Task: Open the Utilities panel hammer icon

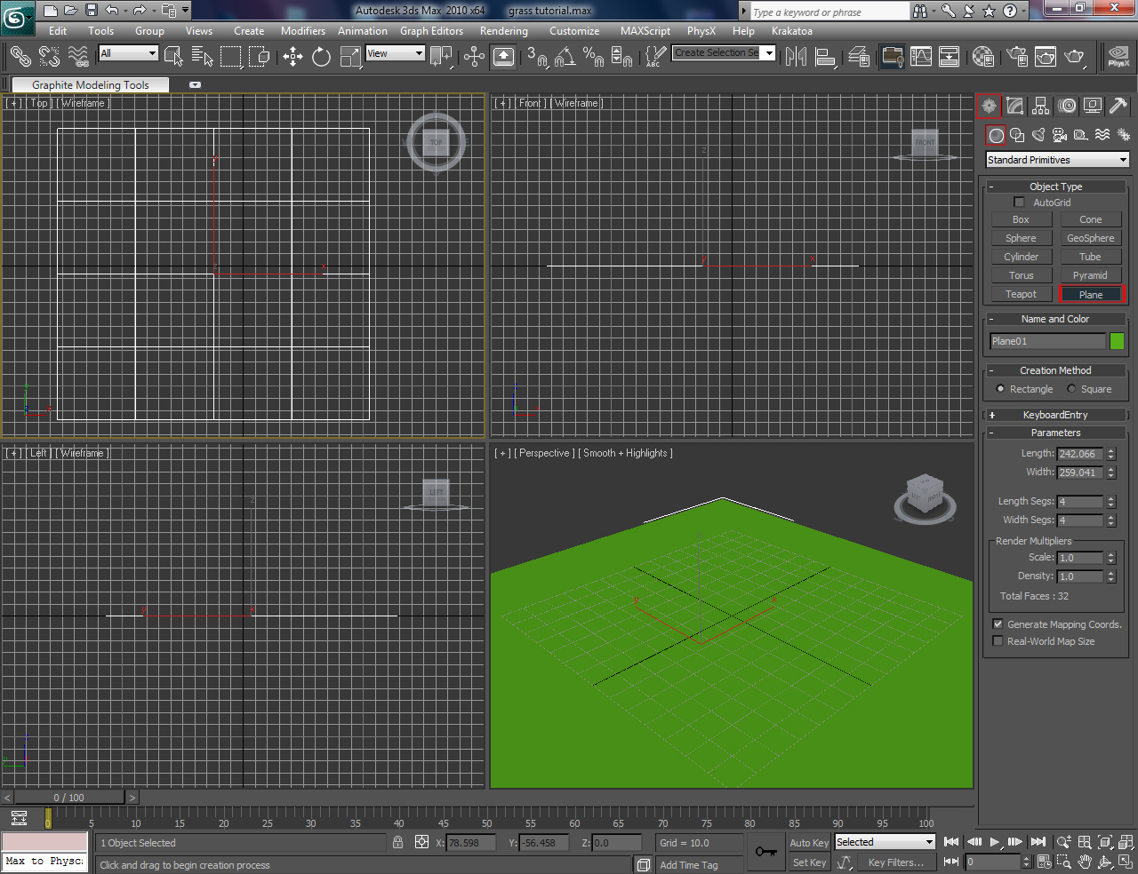Action: [1117, 106]
